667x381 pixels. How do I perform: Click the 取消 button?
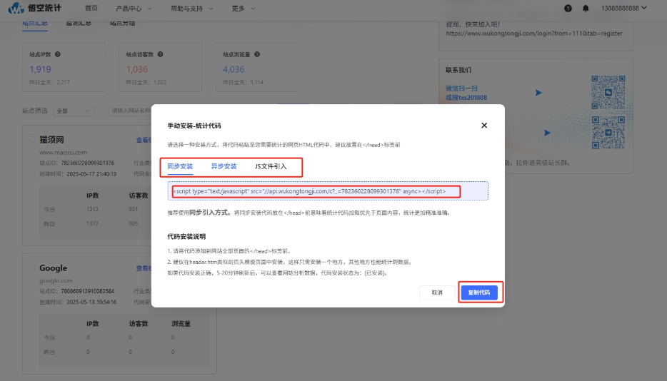click(437, 293)
